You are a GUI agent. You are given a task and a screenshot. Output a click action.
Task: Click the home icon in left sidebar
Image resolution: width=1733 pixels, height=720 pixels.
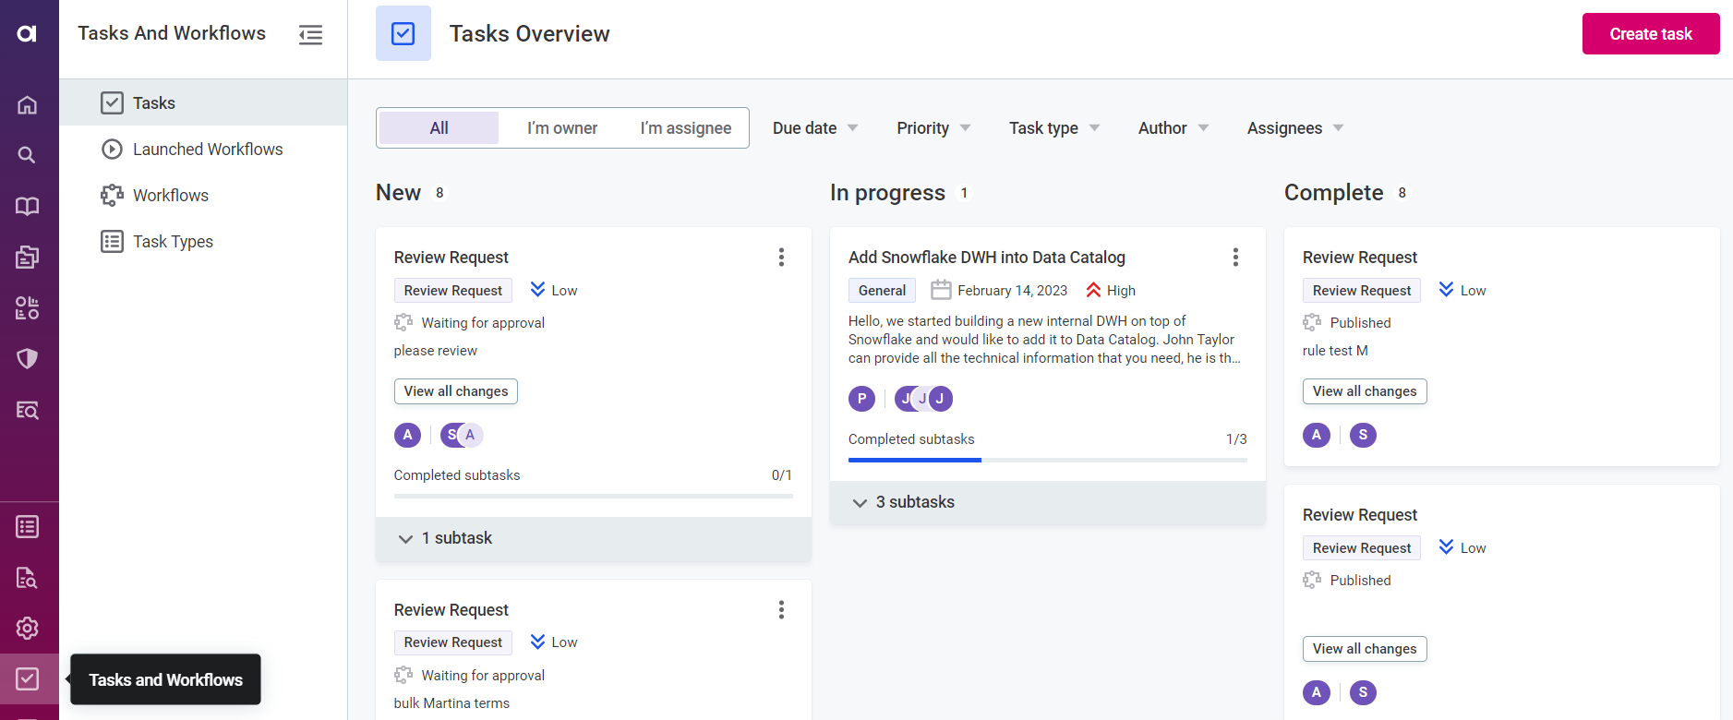point(28,104)
